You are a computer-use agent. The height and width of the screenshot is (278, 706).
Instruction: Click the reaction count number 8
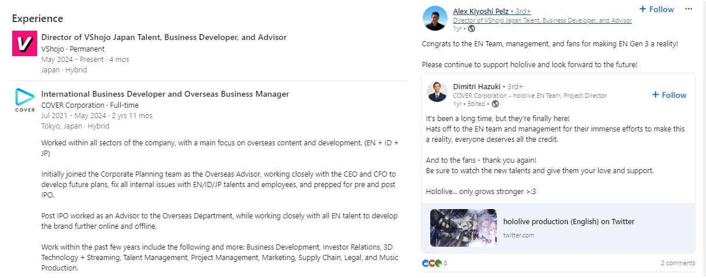(x=445, y=263)
